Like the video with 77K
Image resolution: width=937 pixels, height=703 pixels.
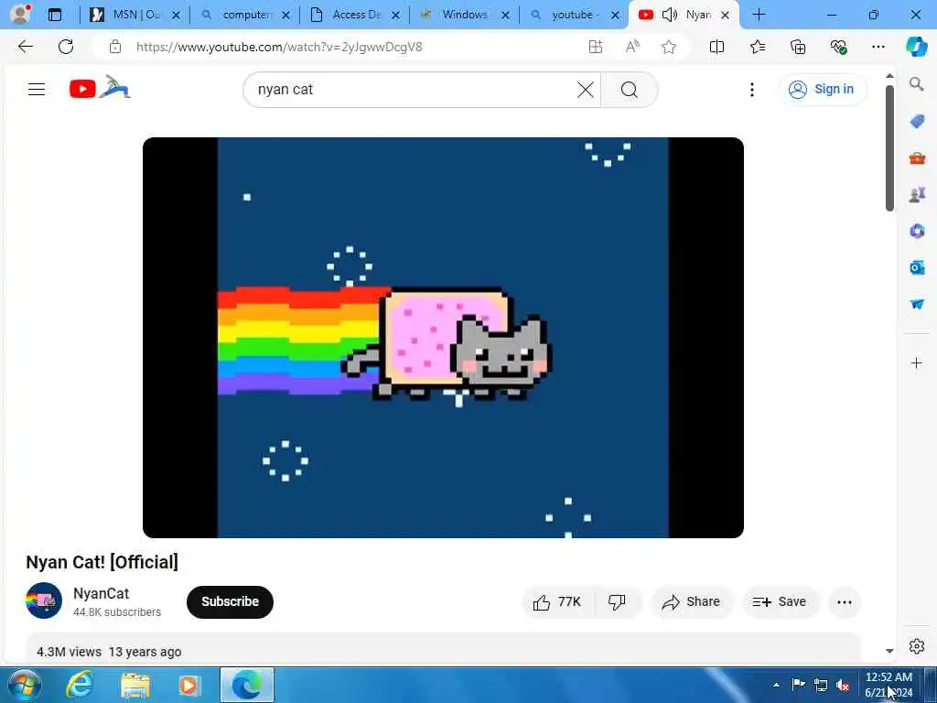557,602
